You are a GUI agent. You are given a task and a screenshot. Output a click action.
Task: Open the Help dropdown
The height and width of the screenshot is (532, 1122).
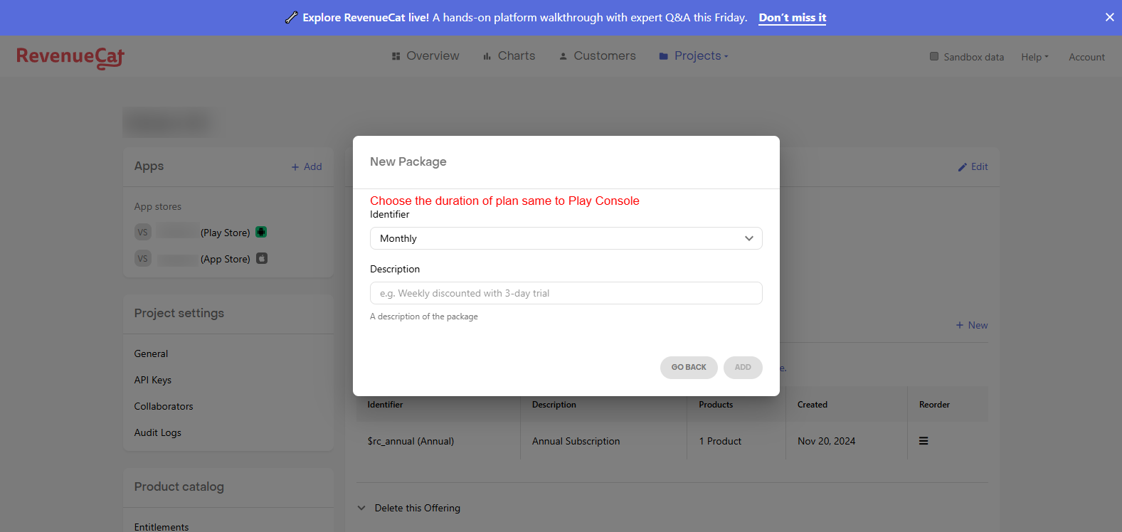click(x=1034, y=57)
